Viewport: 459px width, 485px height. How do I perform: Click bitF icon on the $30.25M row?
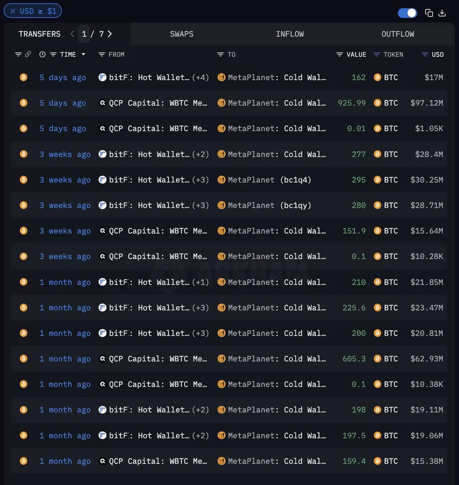[102, 179]
